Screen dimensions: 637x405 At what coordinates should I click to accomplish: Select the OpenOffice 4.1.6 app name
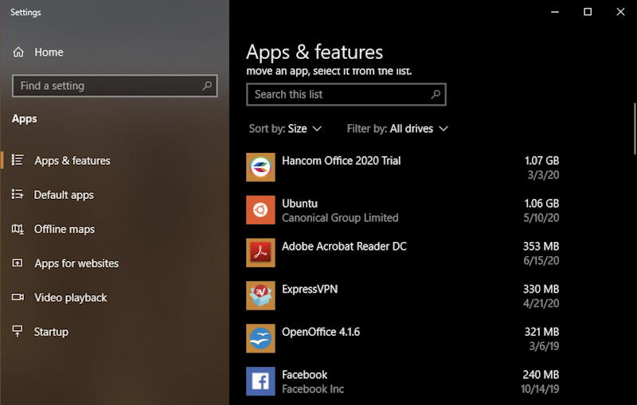coord(321,332)
